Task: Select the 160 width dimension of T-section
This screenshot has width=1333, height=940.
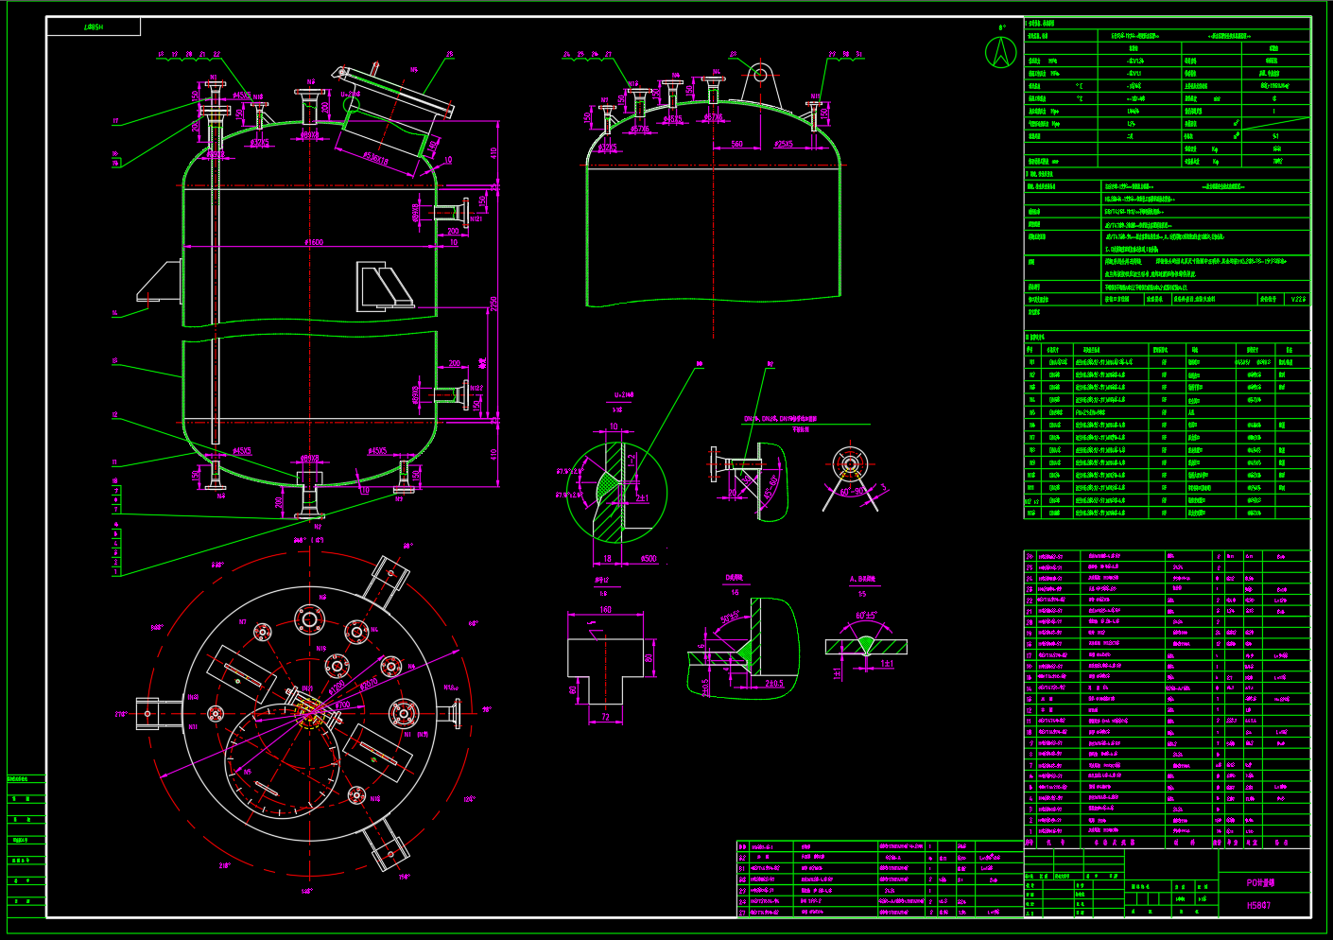Action: tap(605, 610)
